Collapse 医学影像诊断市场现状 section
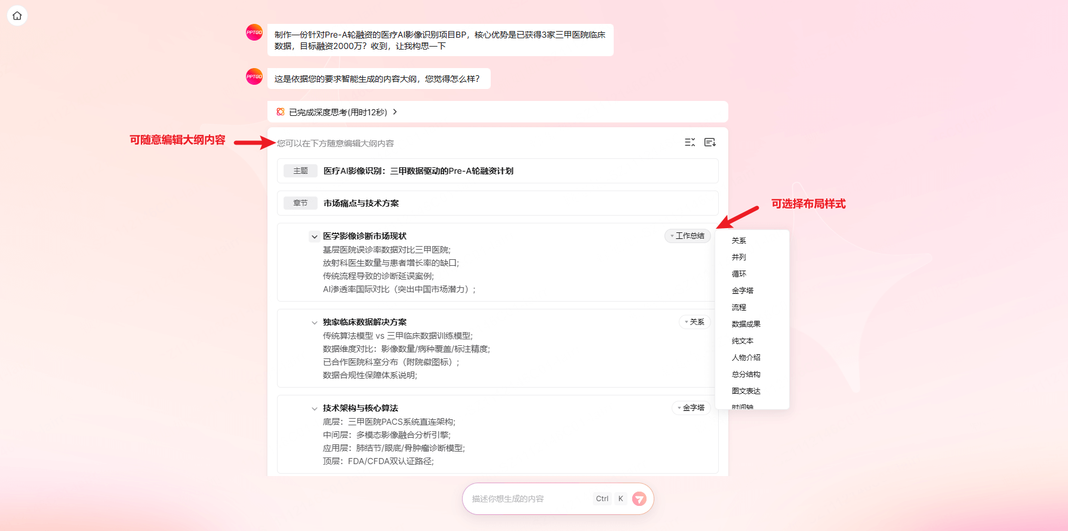Screen dimensions: 1068x531 (315, 237)
